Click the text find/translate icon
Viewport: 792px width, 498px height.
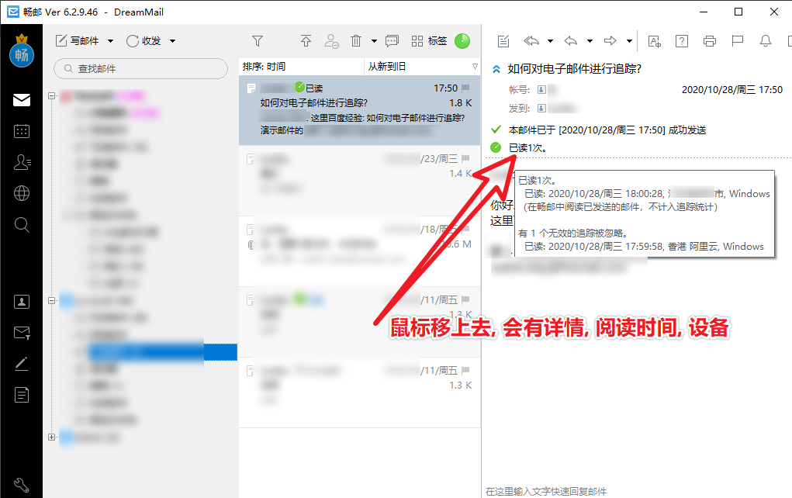[654, 41]
